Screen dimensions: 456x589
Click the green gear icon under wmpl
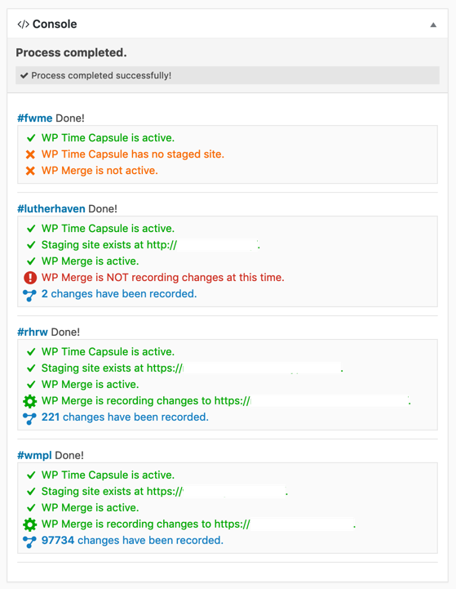[x=30, y=524]
